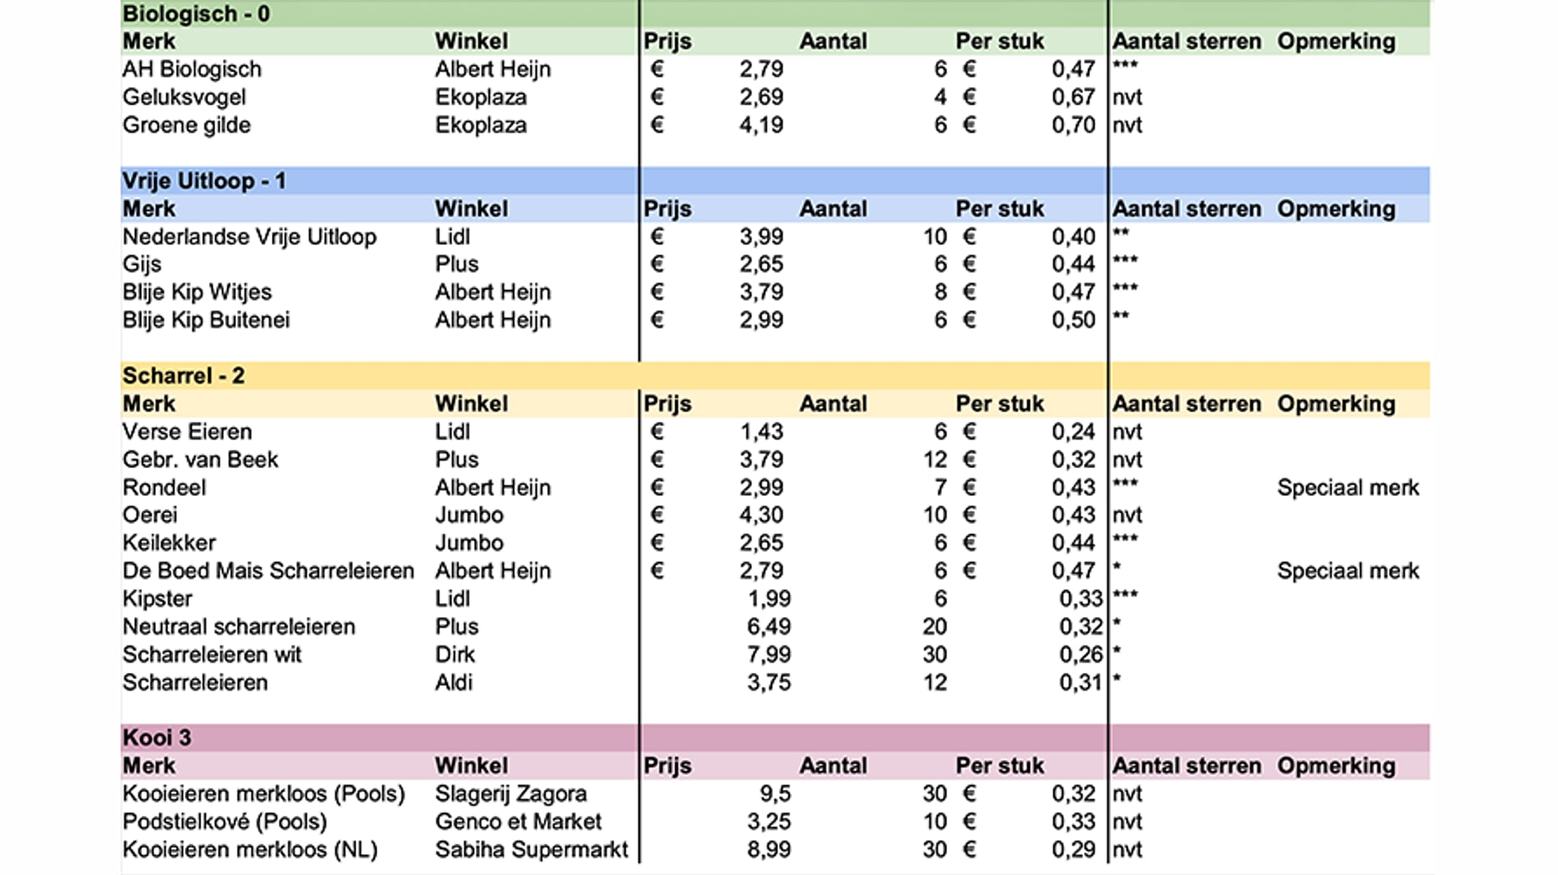
Task: Click the 'Blije Kip Witjes' cell
Action: [197, 292]
